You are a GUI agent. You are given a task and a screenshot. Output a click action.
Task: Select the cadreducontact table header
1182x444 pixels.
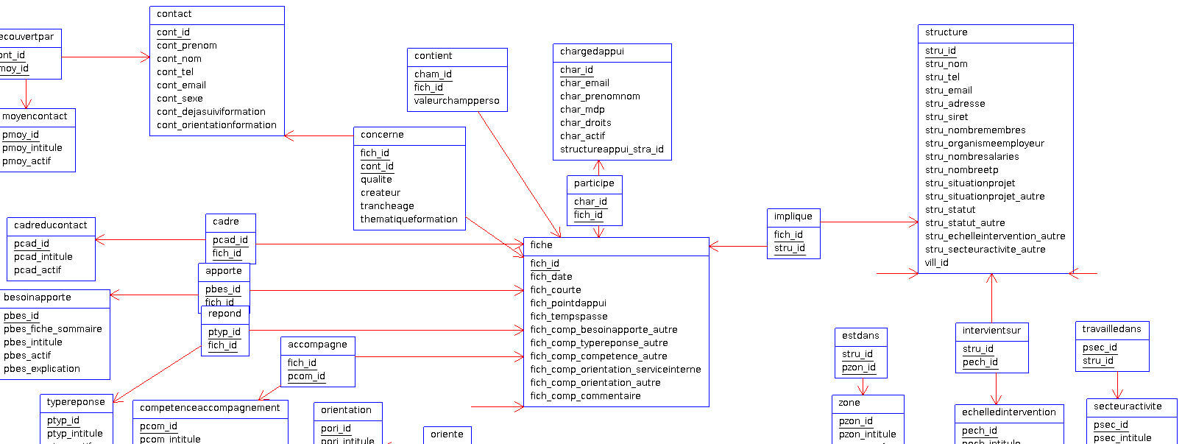50,225
